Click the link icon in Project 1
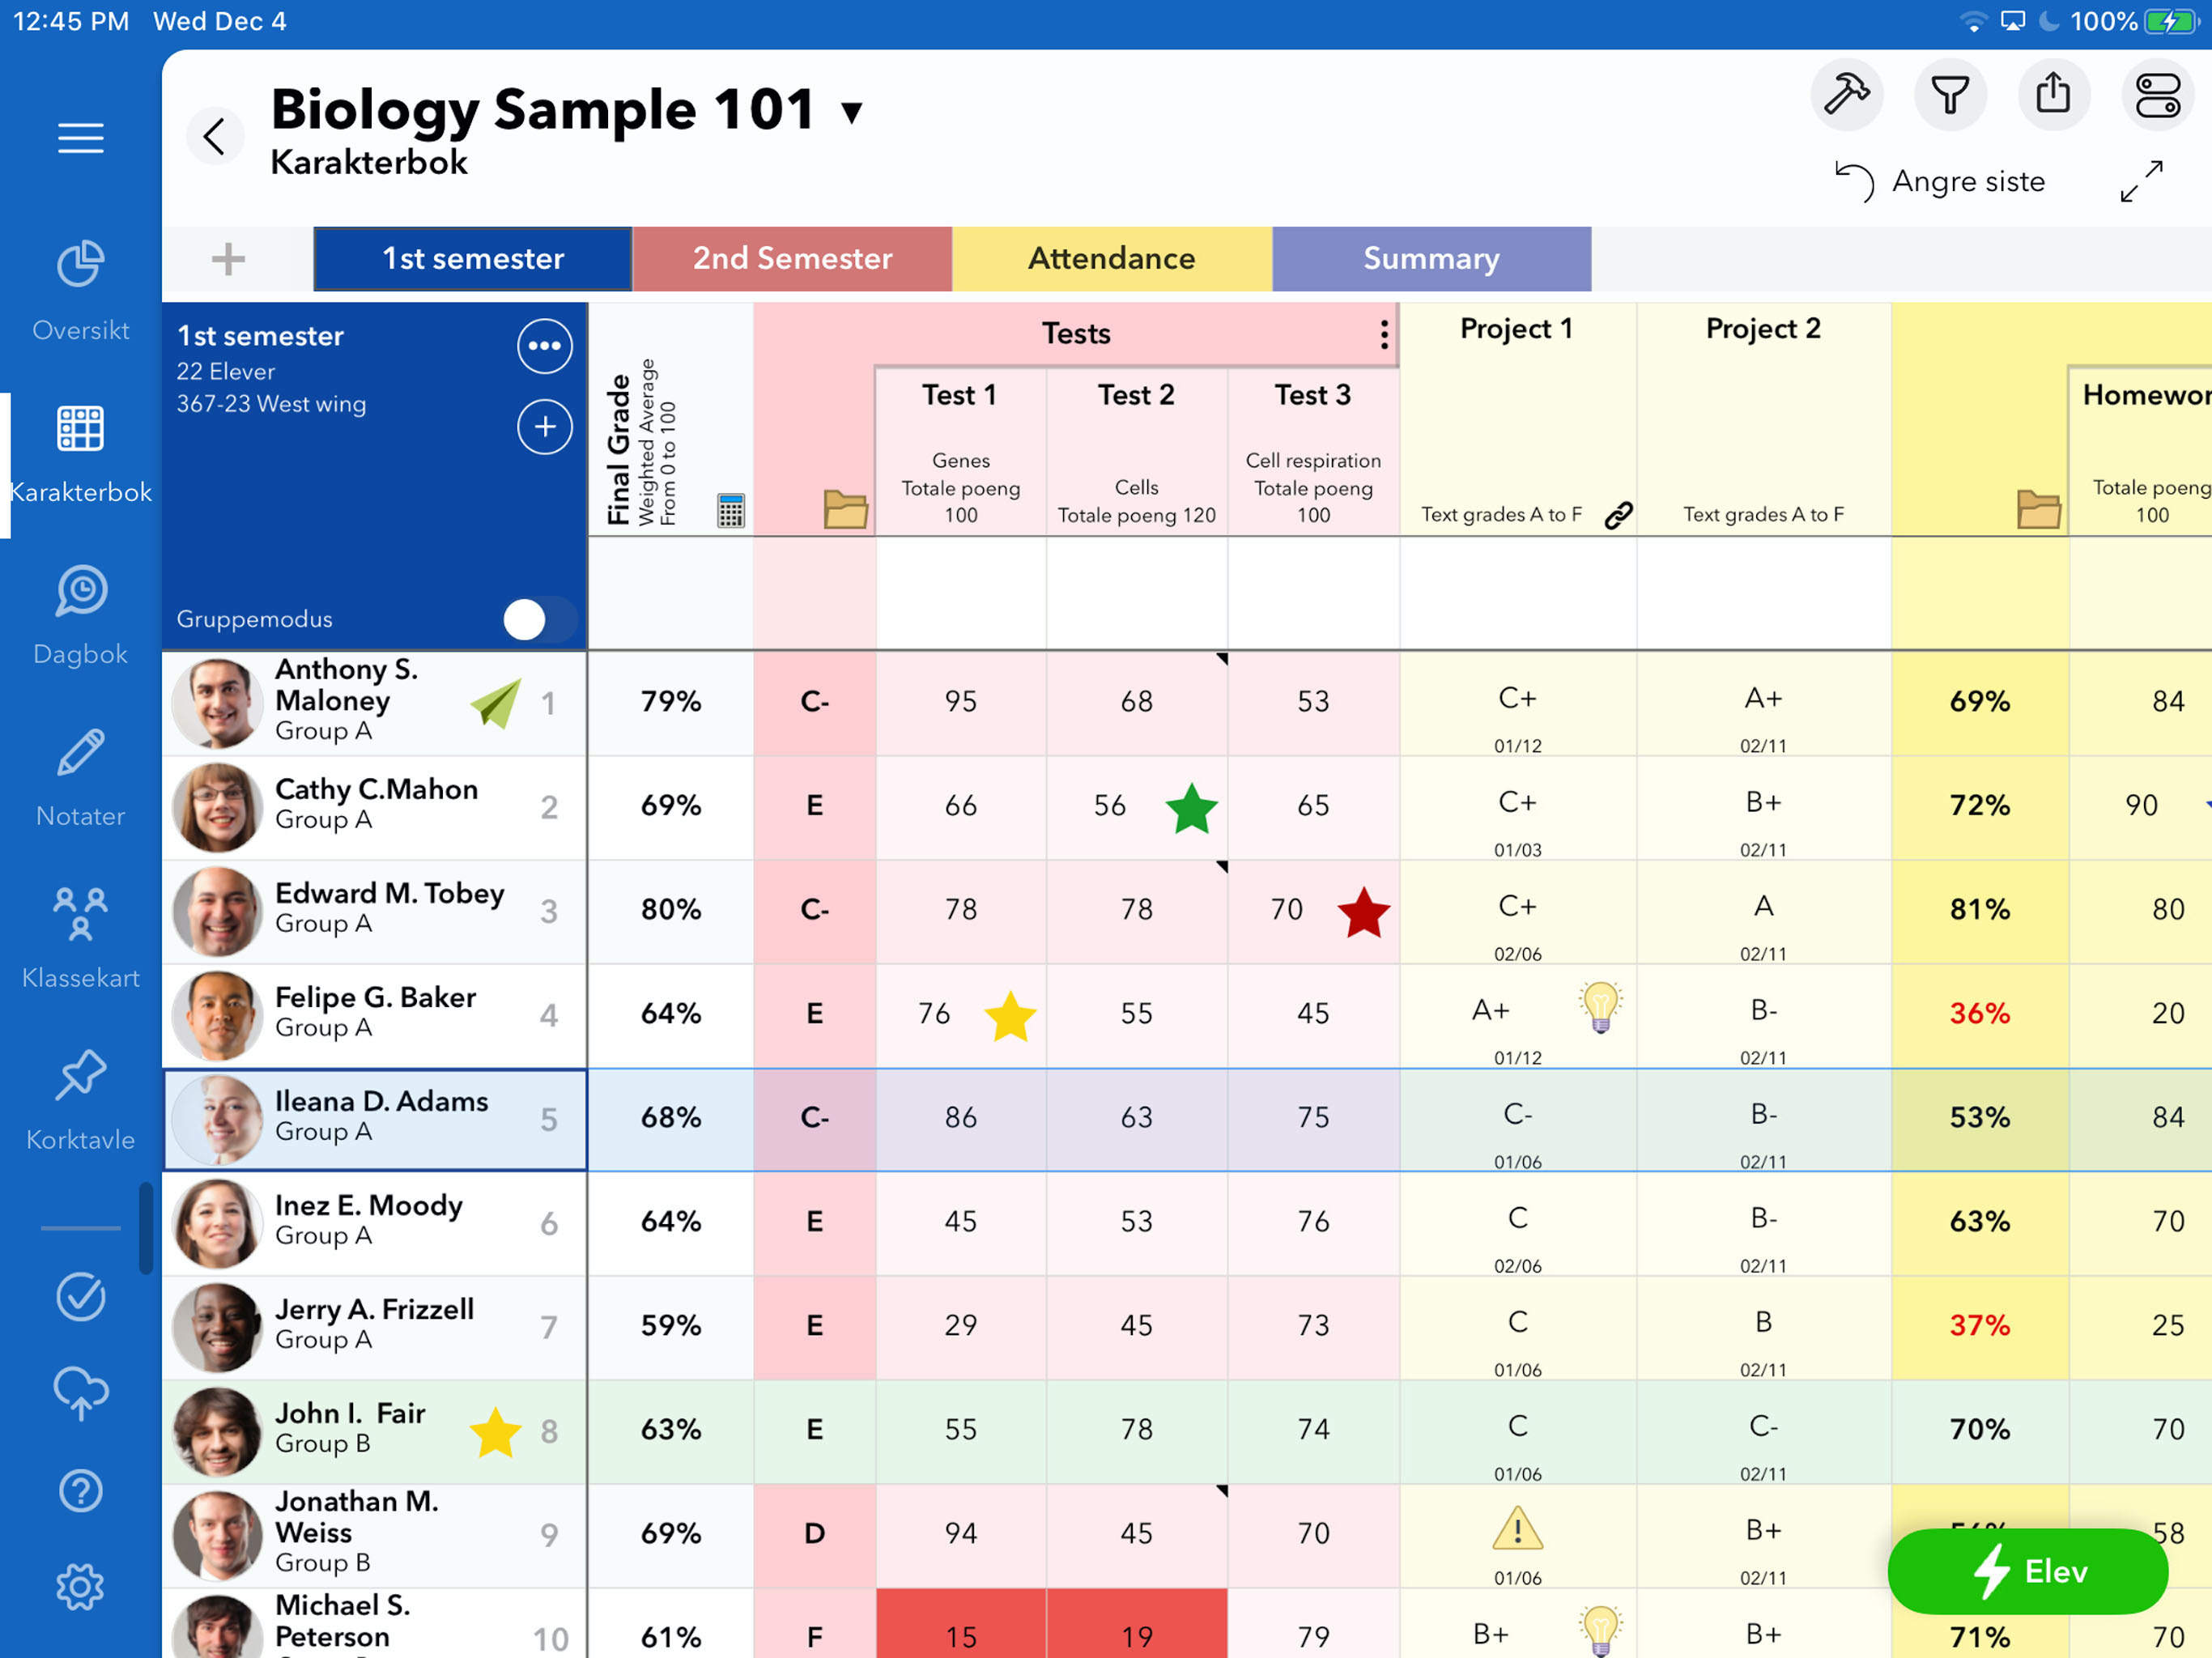Image resolution: width=2212 pixels, height=1658 pixels. (x=1618, y=515)
